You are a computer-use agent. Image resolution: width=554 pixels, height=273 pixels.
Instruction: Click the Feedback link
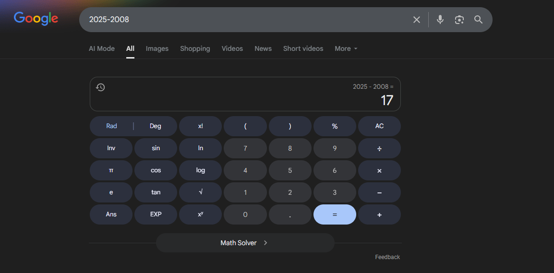(387, 257)
